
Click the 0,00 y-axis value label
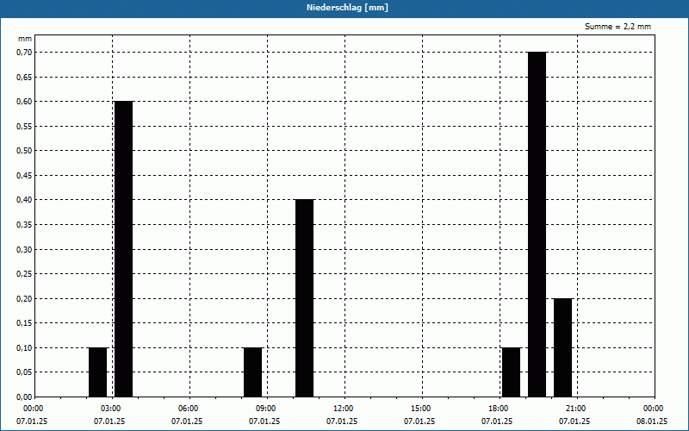[x=23, y=397]
